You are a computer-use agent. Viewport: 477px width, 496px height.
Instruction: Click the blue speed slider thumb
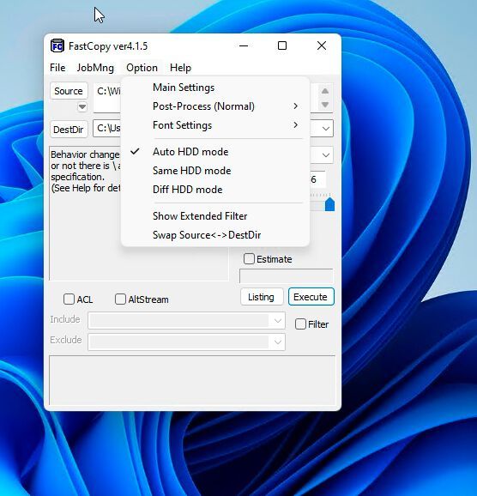(330, 204)
